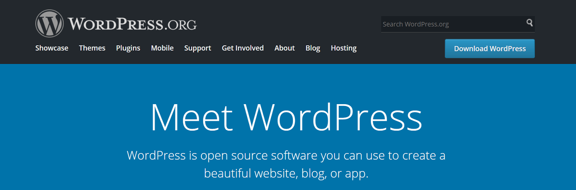
Task: Open the Support section
Action: pyautogui.click(x=197, y=48)
